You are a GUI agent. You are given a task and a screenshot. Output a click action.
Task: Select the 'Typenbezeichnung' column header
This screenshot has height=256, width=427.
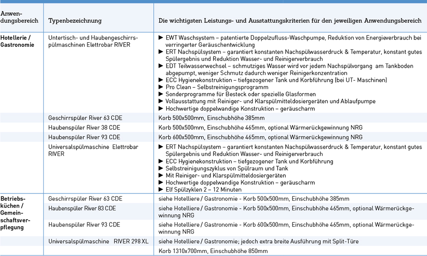75,20
